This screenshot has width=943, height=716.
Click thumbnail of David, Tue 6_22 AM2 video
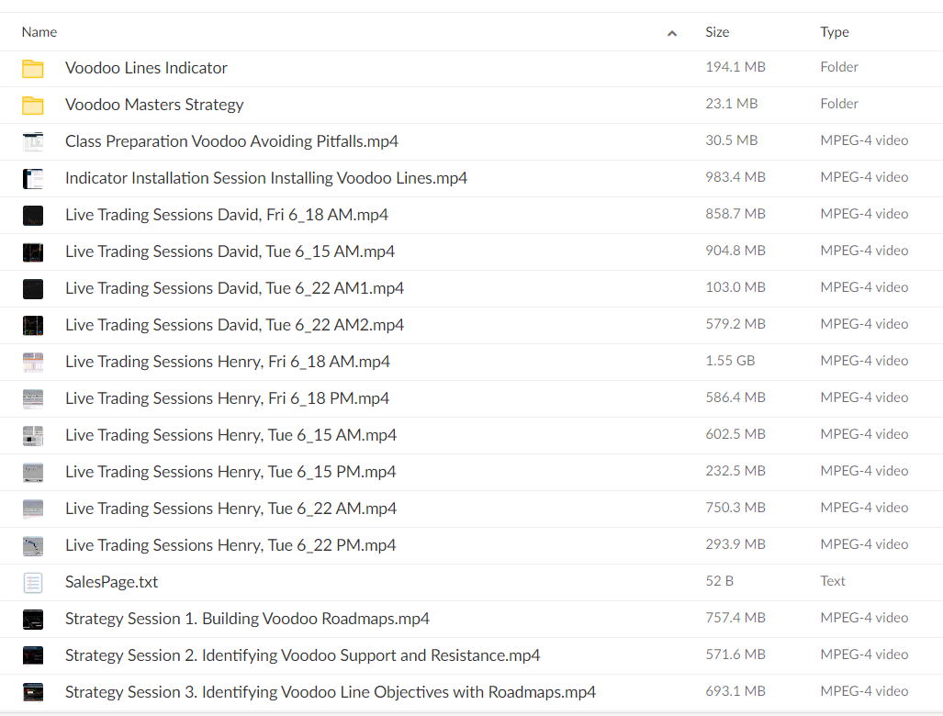pos(33,325)
